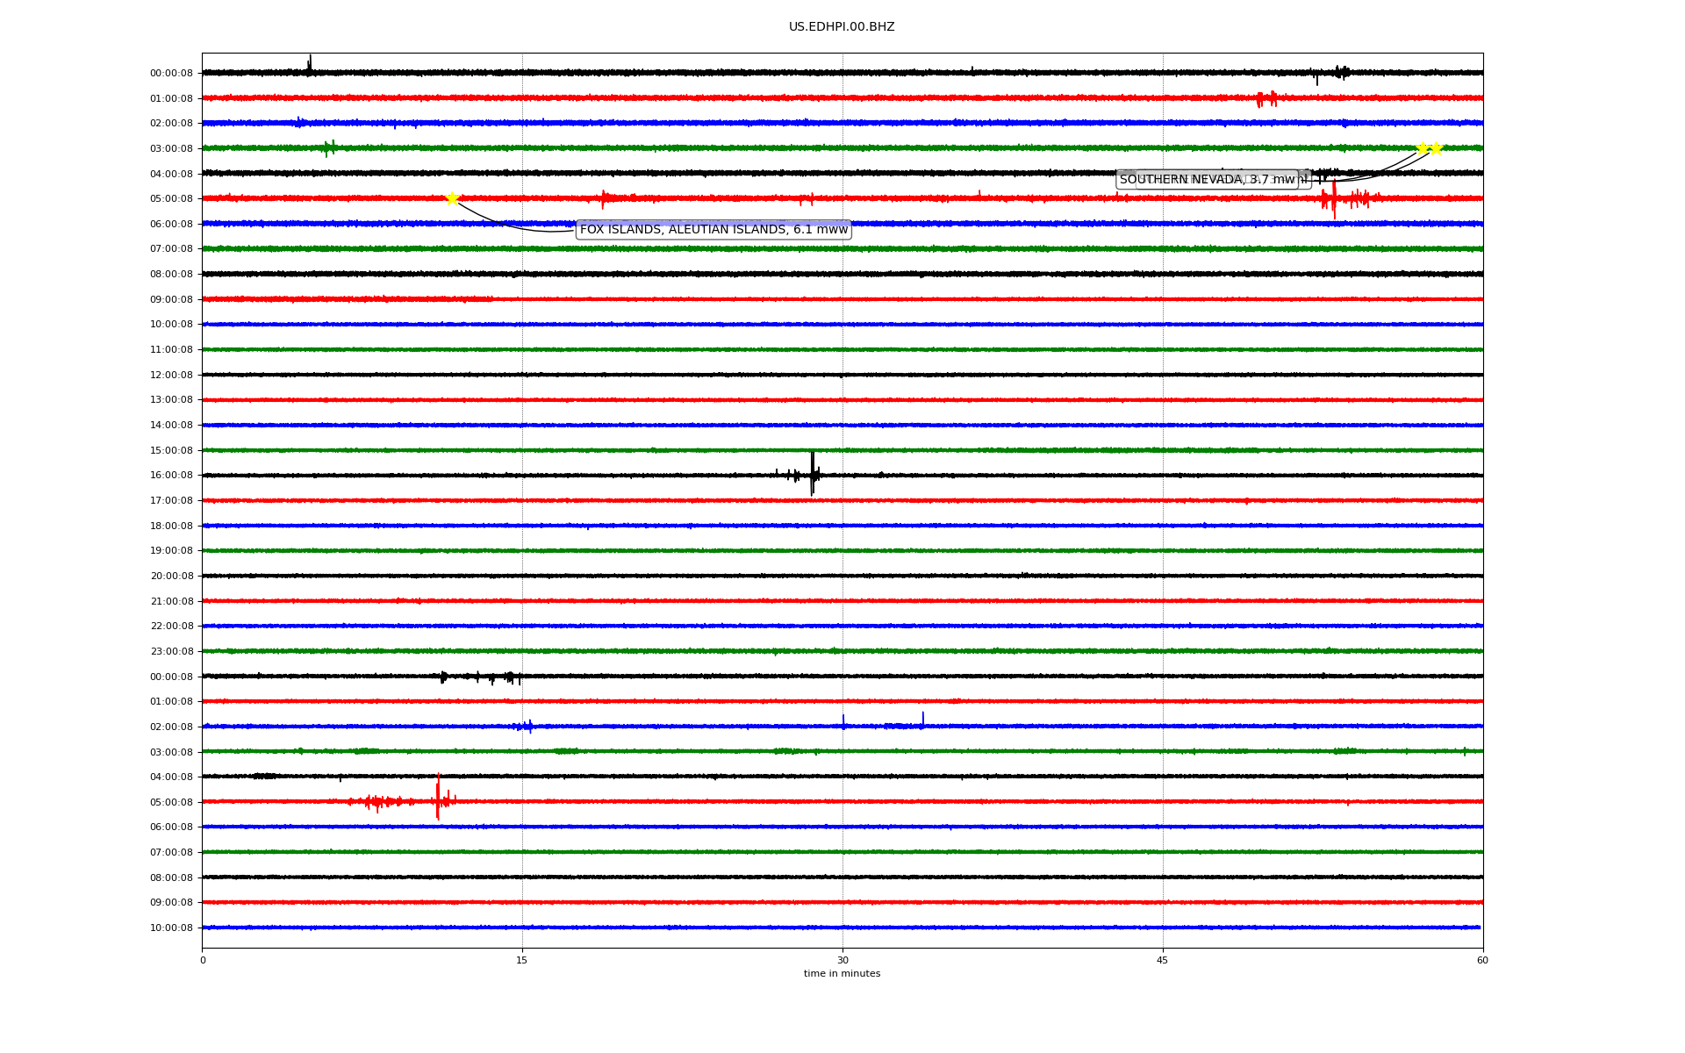1685x1053 pixels.
Task: Select the FOX ISLANDS, ALEUTIAN ISLANDS 6.1 label
Action: coord(713,230)
